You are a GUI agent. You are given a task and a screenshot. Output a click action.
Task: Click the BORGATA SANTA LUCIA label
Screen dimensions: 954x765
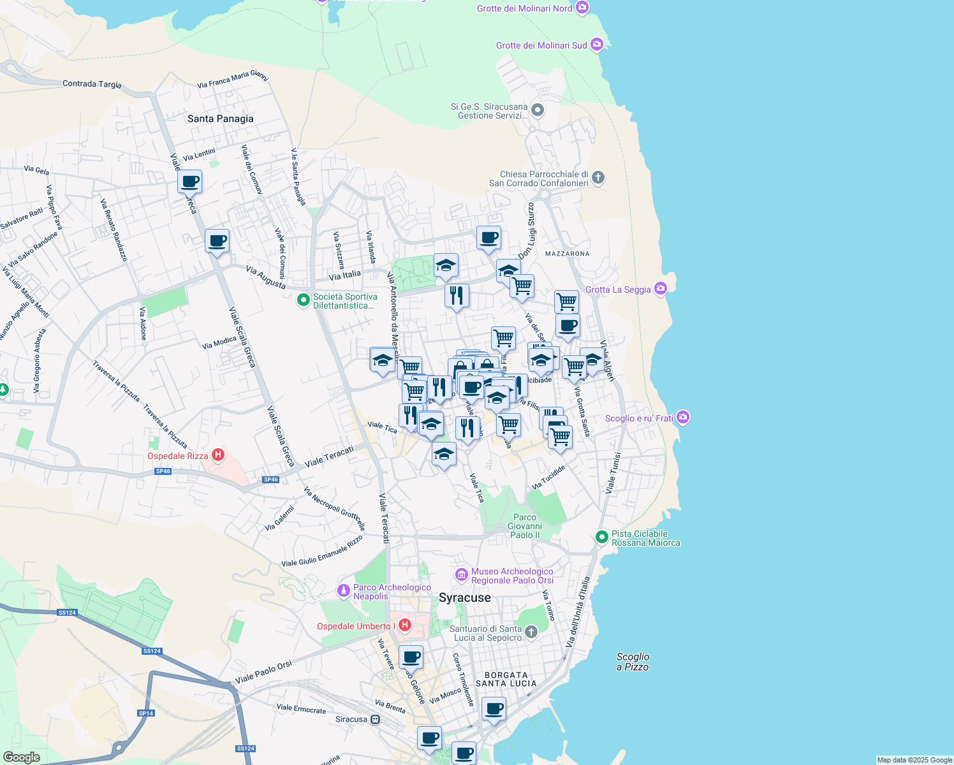click(x=506, y=679)
